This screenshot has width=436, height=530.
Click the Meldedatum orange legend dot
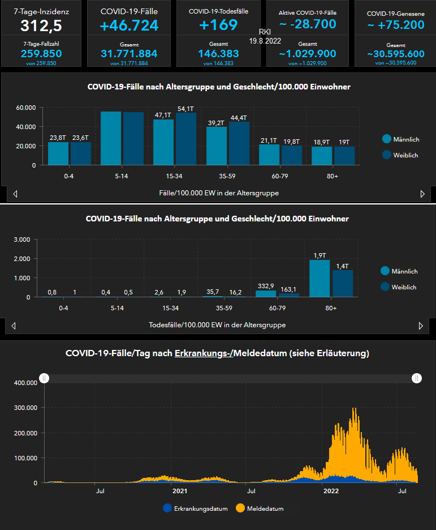(x=240, y=508)
